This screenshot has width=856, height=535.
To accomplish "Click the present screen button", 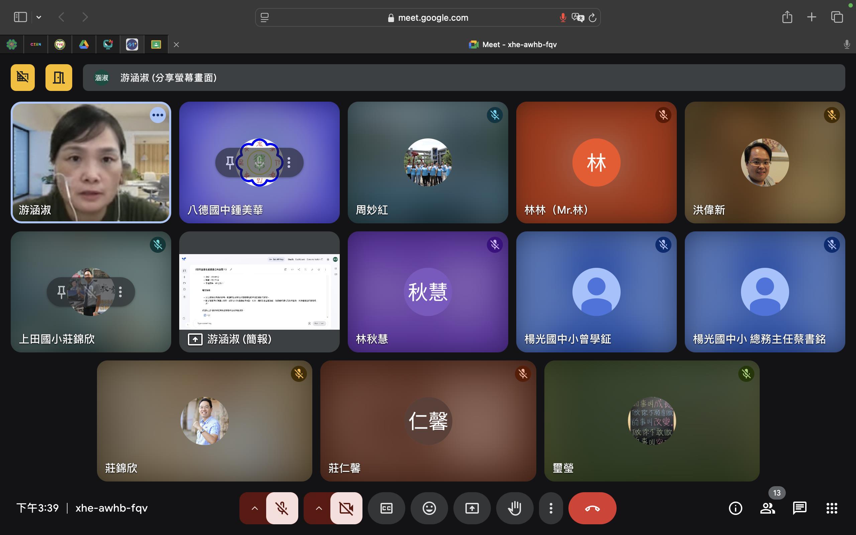I will 471,508.
